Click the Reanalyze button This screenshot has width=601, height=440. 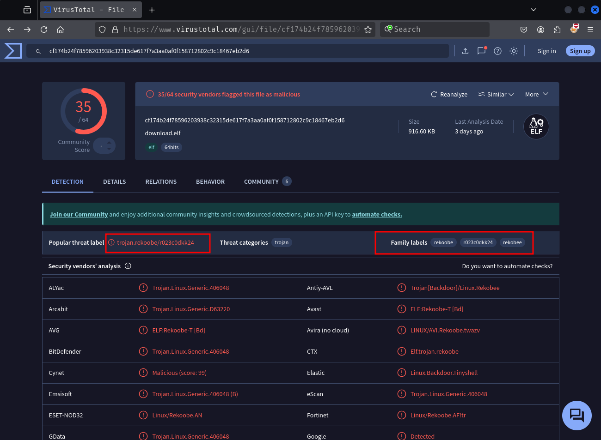(449, 94)
